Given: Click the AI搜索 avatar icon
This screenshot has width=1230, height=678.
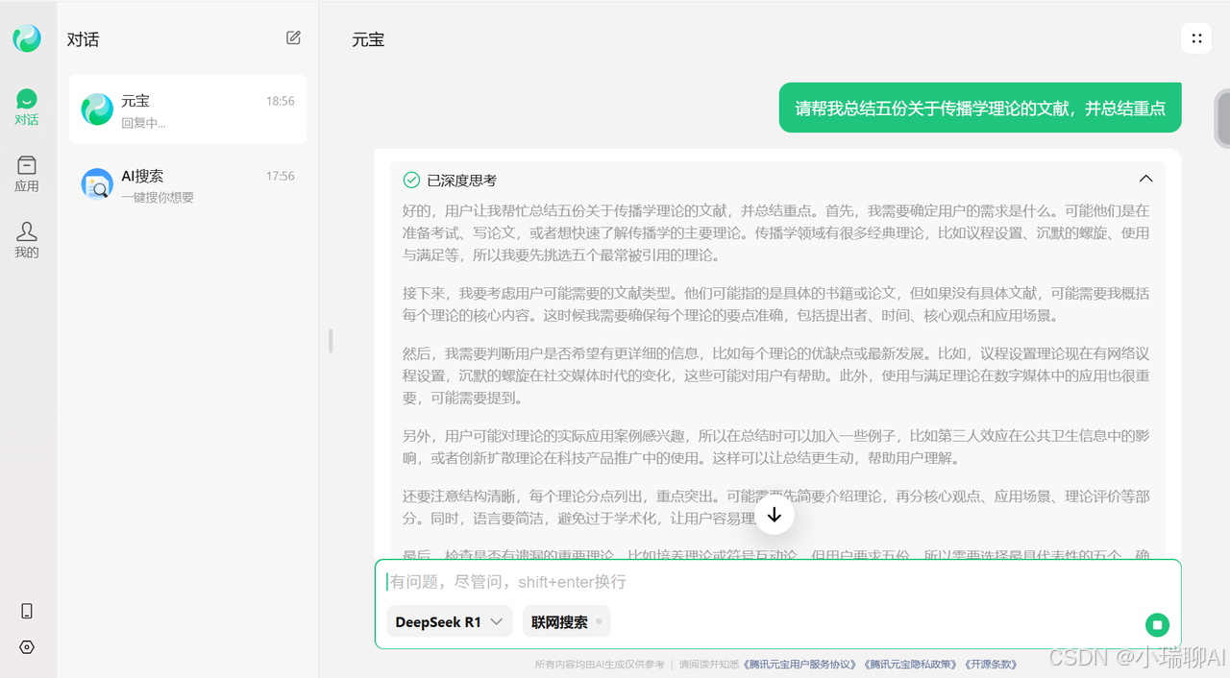Looking at the screenshot, I should 97,184.
